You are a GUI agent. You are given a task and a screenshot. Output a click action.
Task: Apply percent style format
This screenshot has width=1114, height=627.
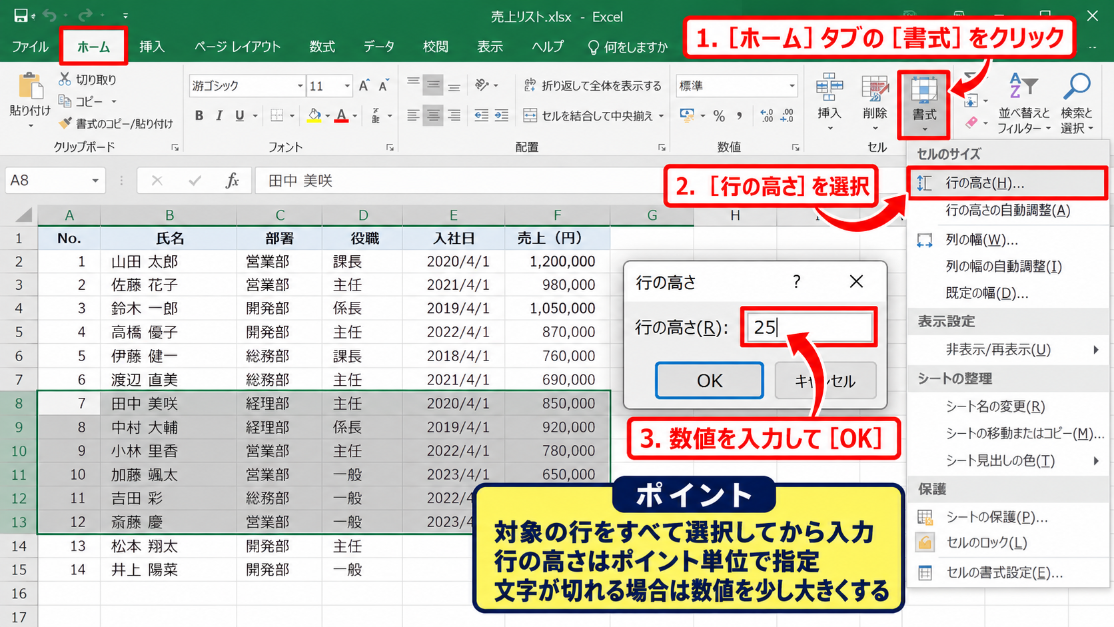pos(719,115)
